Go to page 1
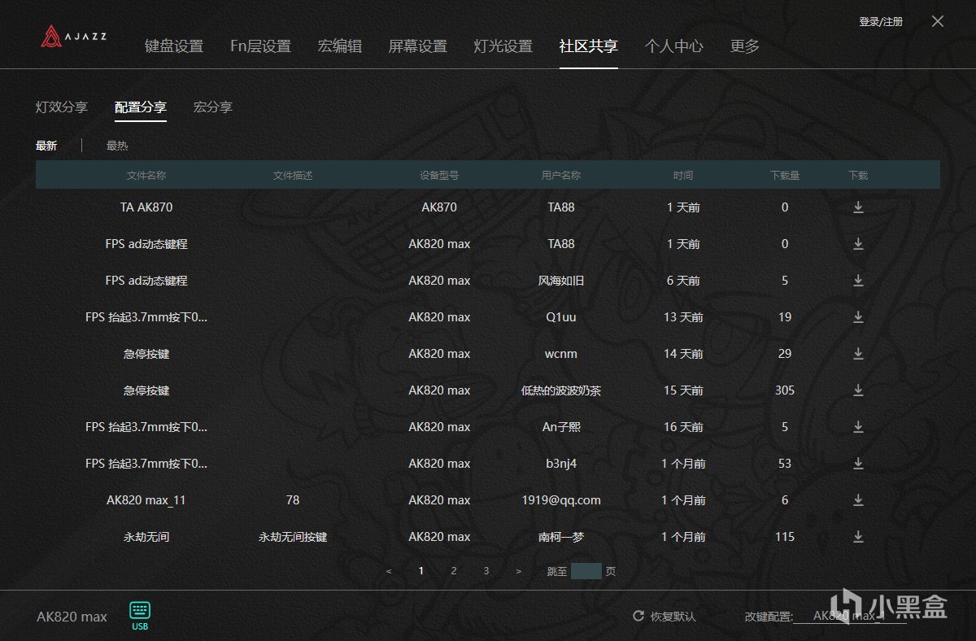Viewport: 976px width, 641px height. tap(421, 571)
